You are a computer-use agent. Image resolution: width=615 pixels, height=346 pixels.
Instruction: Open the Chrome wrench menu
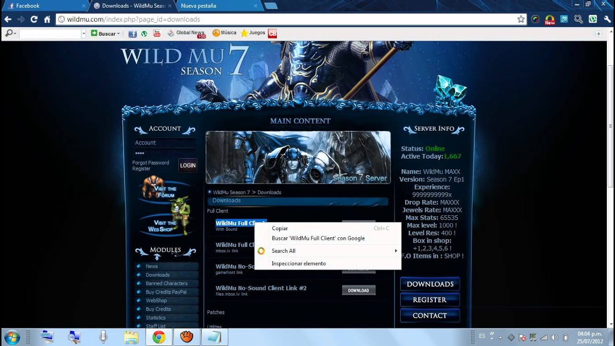pyautogui.click(x=607, y=19)
